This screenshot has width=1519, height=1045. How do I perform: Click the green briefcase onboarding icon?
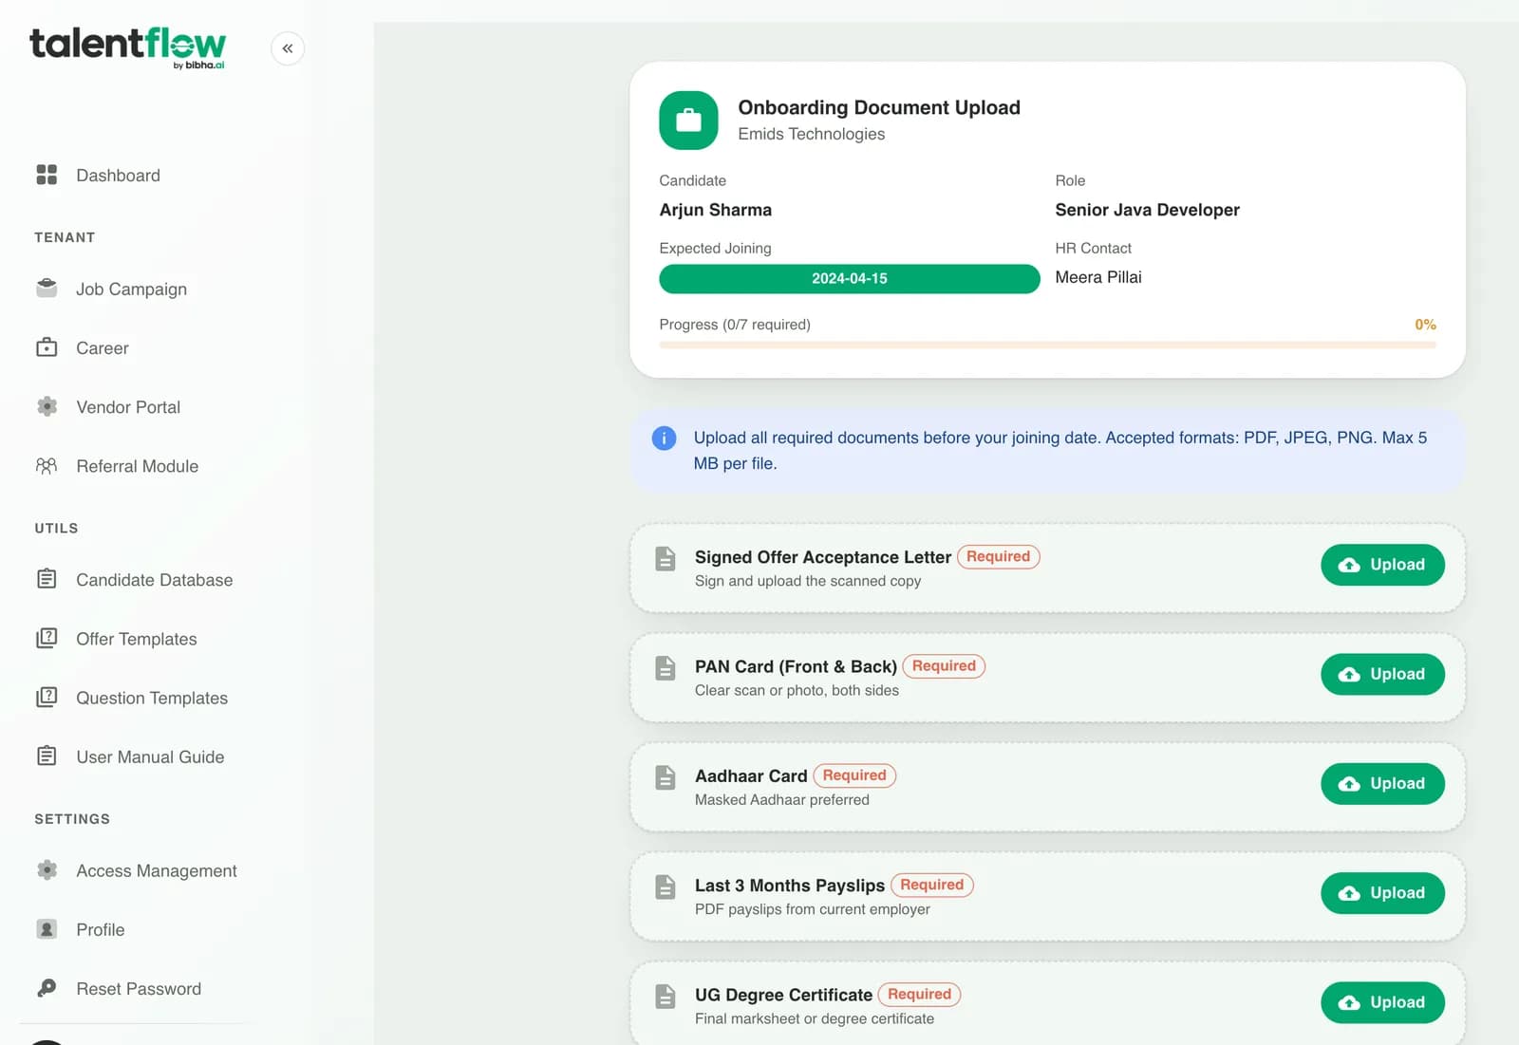coord(688,121)
